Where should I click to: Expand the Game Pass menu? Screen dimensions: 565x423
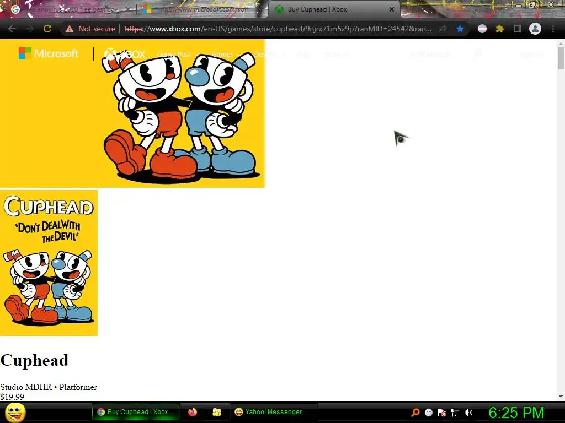178,55
